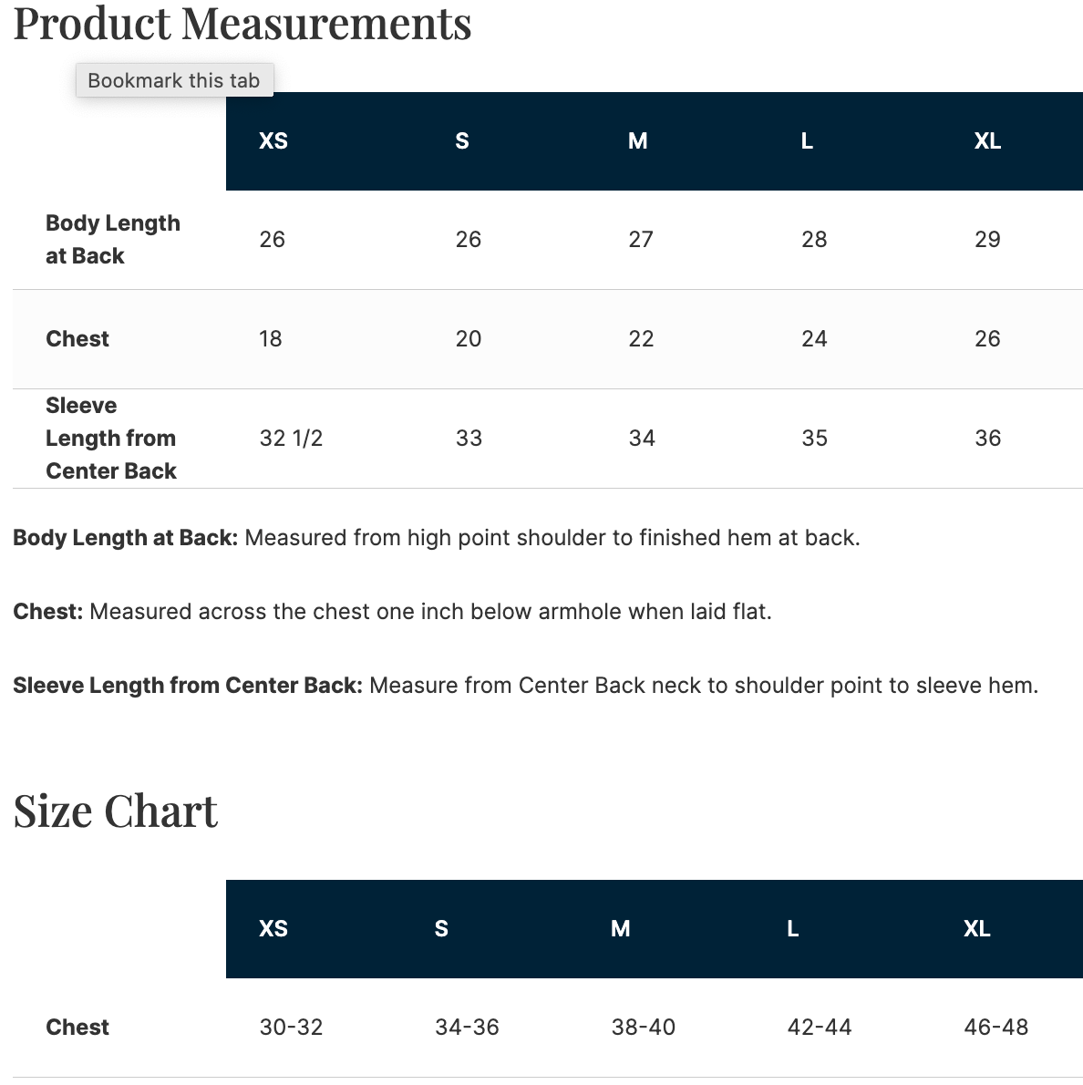Screen dimensions: 1083x1085
Task: Click the 'Sleeve Length from Center Back:' definition text
Action: click(x=188, y=686)
